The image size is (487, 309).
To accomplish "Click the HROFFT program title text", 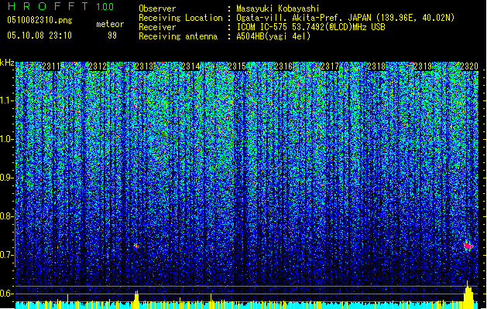I will pyautogui.click(x=48, y=6).
